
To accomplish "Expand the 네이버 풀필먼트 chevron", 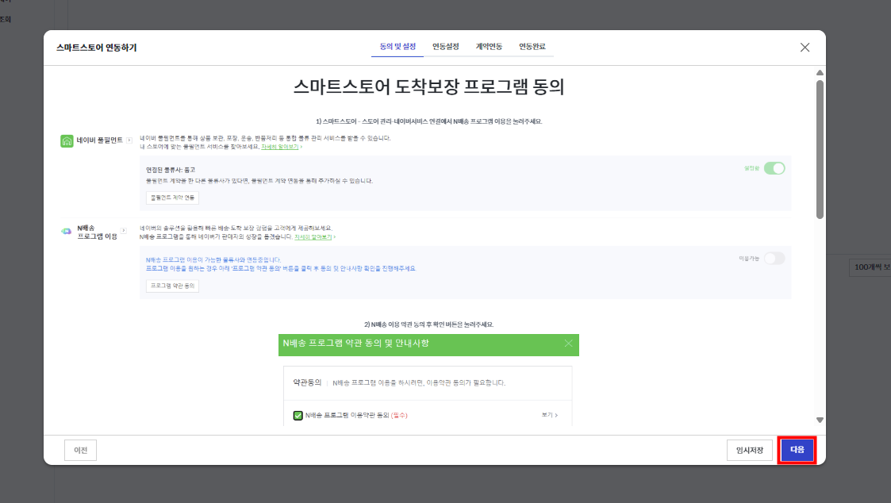I will pos(129,140).
